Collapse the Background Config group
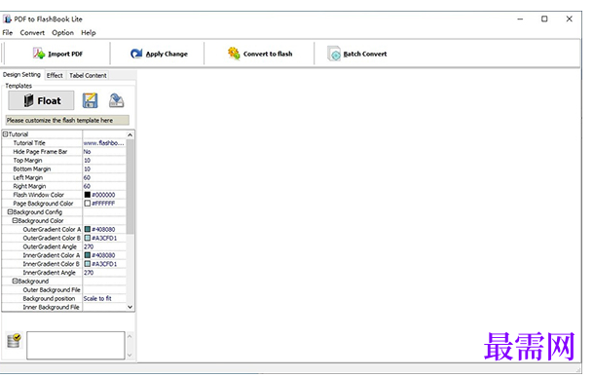 point(10,212)
